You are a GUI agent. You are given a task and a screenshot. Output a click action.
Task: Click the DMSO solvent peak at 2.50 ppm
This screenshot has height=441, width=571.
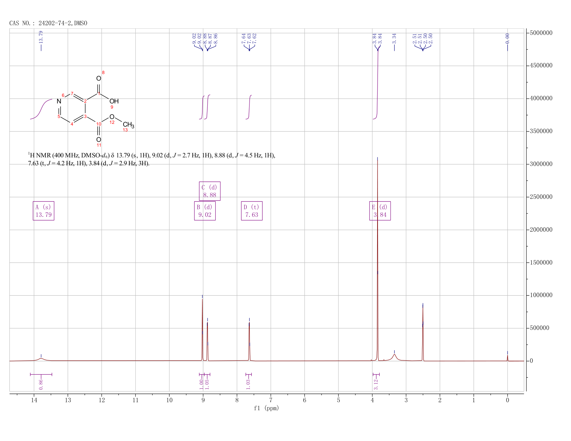(423, 332)
